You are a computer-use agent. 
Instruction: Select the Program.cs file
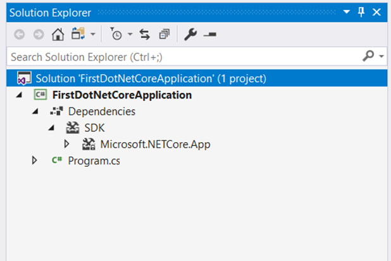pos(94,161)
